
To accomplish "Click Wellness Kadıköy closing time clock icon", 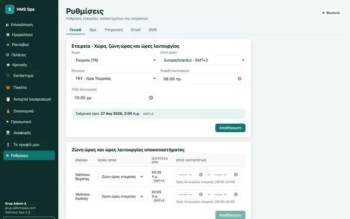I will (236, 194).
